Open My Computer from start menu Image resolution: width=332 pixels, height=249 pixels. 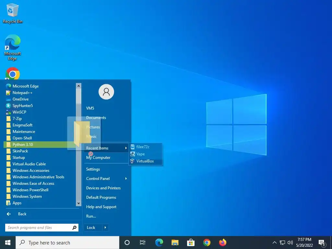[98, 158]
